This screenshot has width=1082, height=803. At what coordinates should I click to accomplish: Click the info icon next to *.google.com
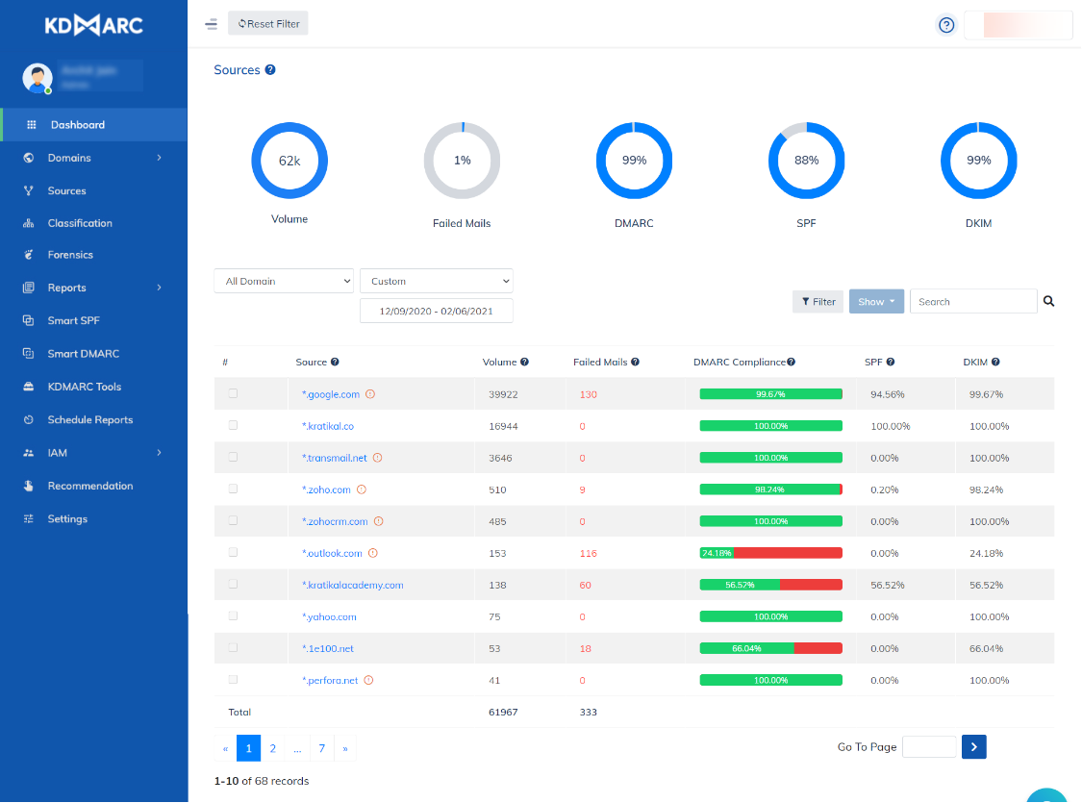click(x=370, y=394)
